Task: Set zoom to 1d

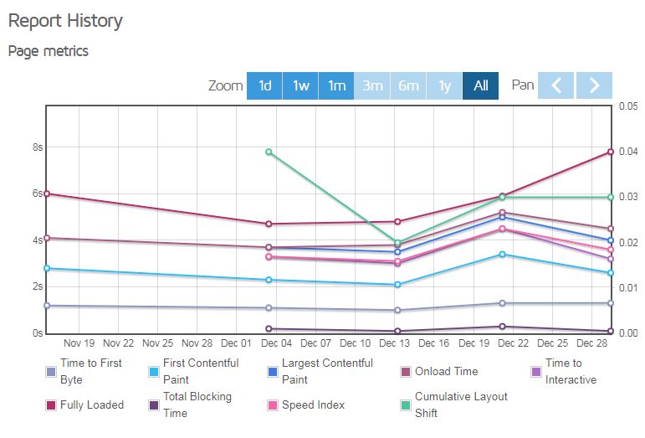Action: [x=264, y=85]
